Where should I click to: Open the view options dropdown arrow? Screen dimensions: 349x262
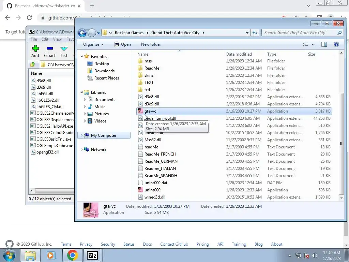313,44
